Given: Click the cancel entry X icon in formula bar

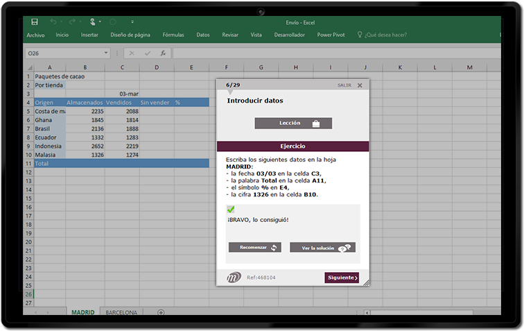Looking at the screenshot, I should tap(132, 53).
